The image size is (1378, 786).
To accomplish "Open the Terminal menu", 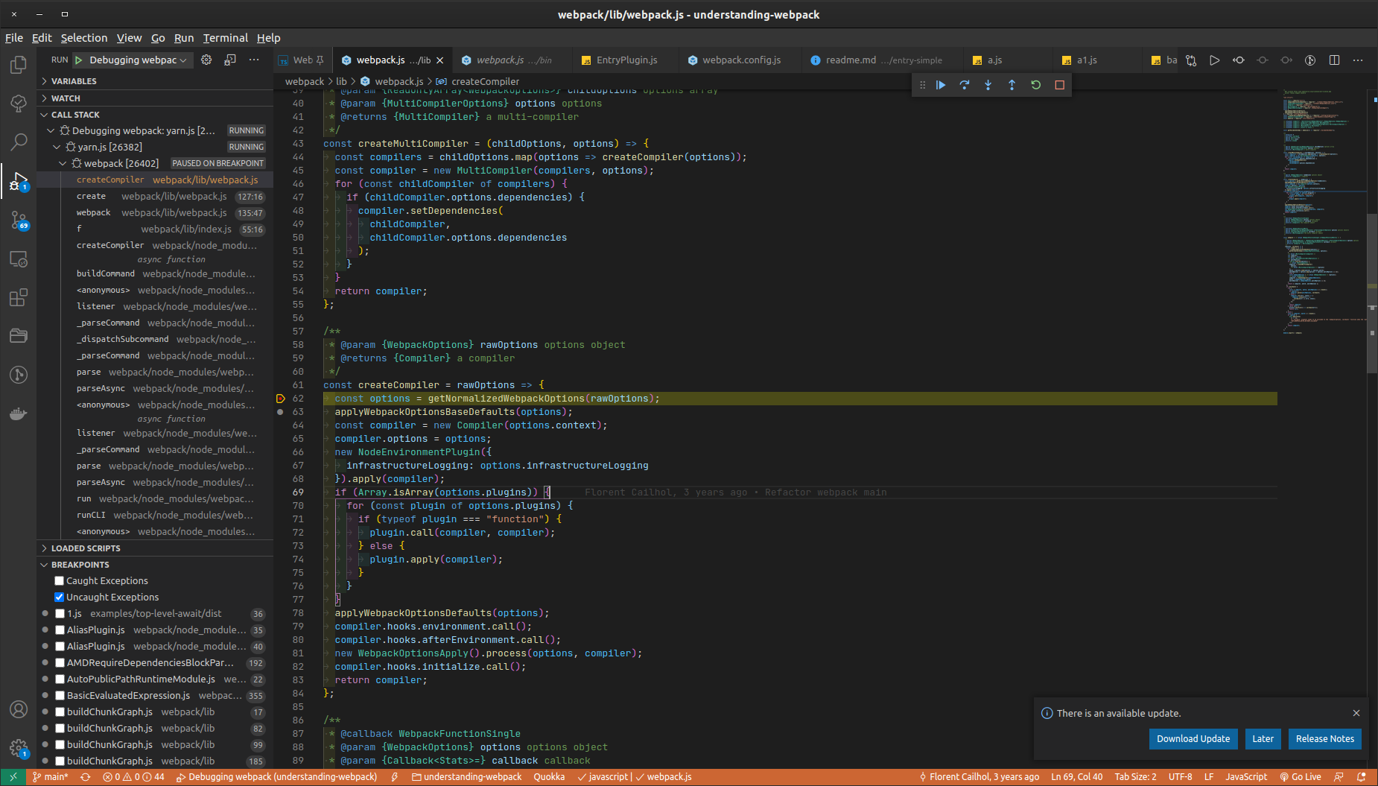I will [x=225, y=37].
